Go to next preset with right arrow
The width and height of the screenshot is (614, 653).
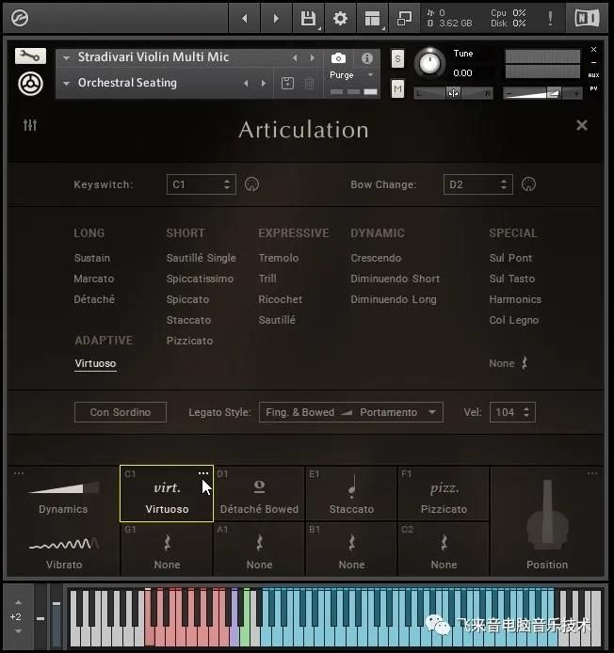(x=276, y=18)
